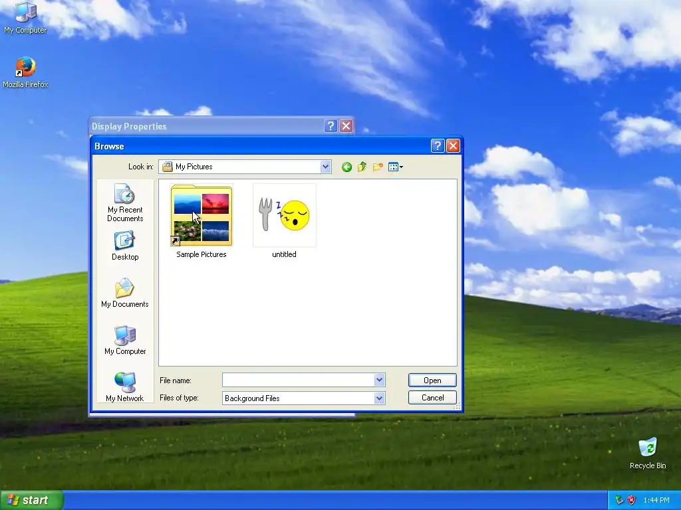Expand the File name dropdown arrow

[379, 380]
